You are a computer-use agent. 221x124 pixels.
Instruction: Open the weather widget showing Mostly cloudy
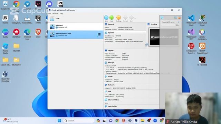[x=11, y=121]
